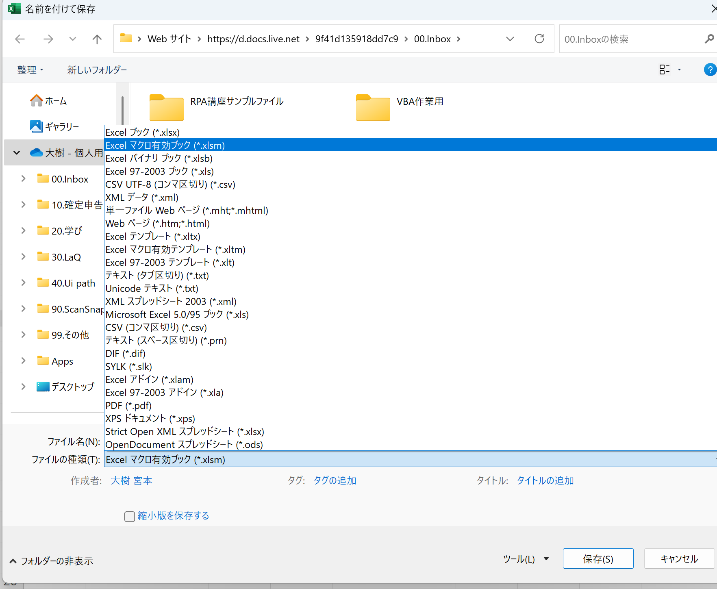This screenshot has width=717, height=589.
Task: Expand the address bar history dropdown
Action: tap(510, 39)
